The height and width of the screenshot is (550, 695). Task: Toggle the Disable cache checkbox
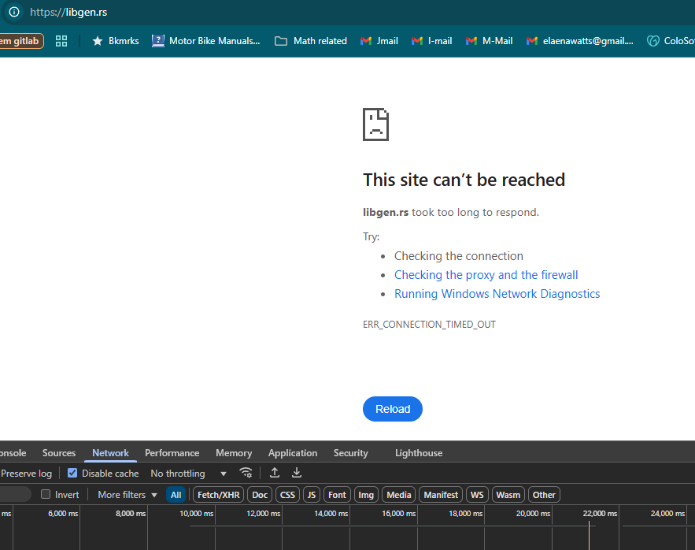point(72,474)
